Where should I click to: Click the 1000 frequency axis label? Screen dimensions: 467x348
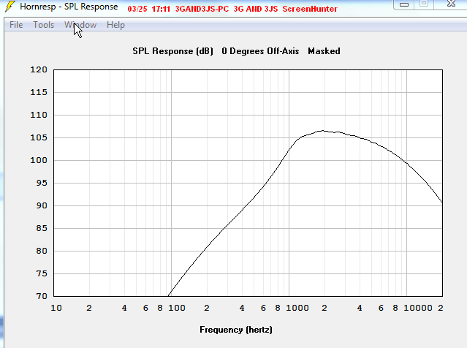[x=297, y=308]
